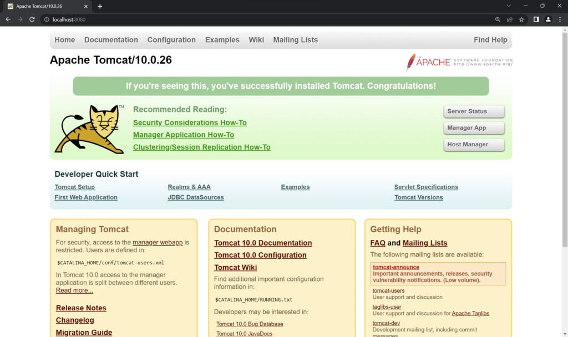Click the localhost:8080 address bar
Screen dimensions: 568x337
click(268, 19)
